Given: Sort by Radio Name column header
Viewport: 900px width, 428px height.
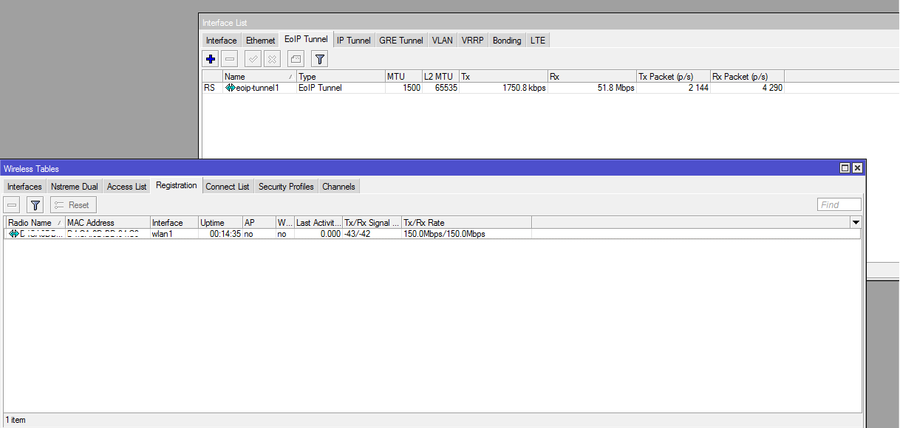Looking at the screenshot, I should click(35, 223).
